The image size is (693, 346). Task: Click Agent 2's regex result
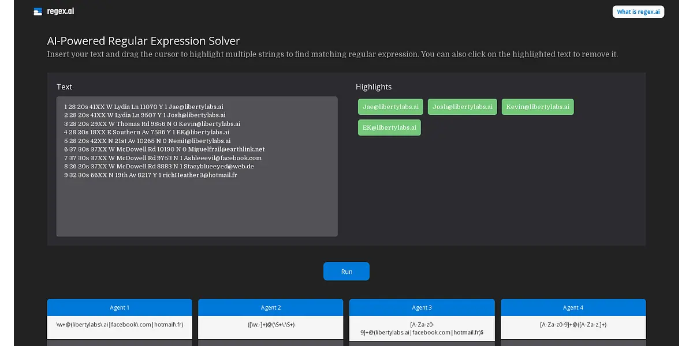pos(271,325)
